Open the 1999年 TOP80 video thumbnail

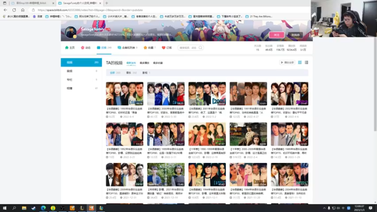click(x=166, y=134)
